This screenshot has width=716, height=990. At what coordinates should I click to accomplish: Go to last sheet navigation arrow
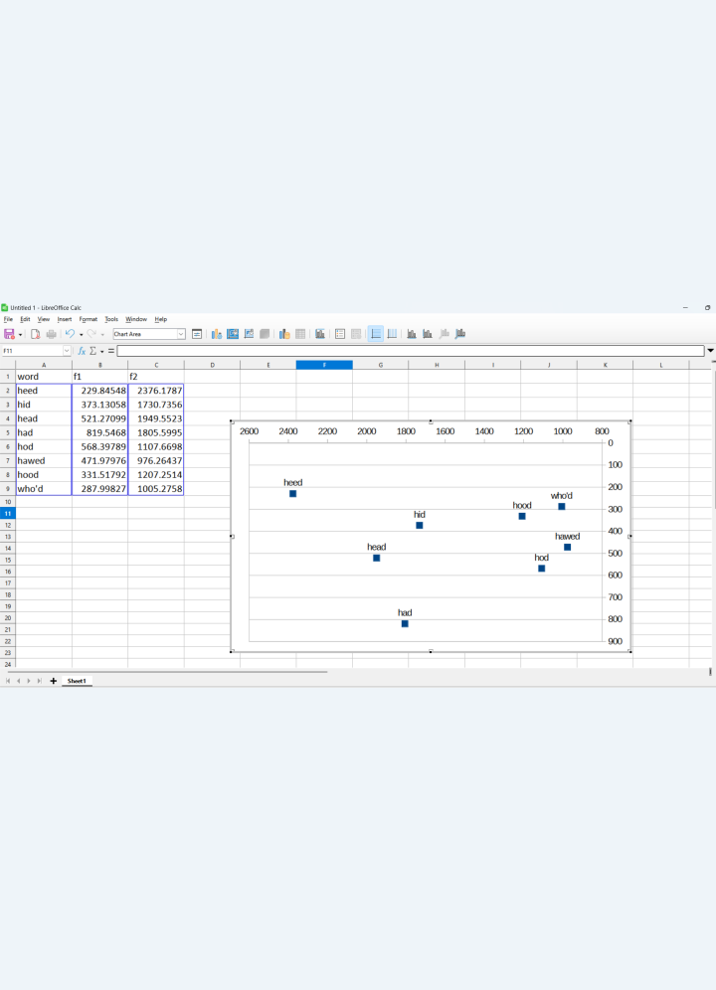tap(39, 681)
